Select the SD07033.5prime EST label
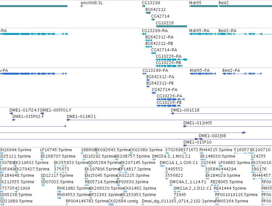Screen dimensions: 272x206 click(x=57, y=182)
